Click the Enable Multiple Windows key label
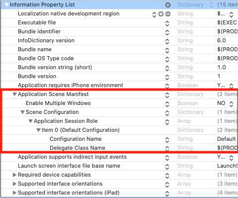 point(58,103)
